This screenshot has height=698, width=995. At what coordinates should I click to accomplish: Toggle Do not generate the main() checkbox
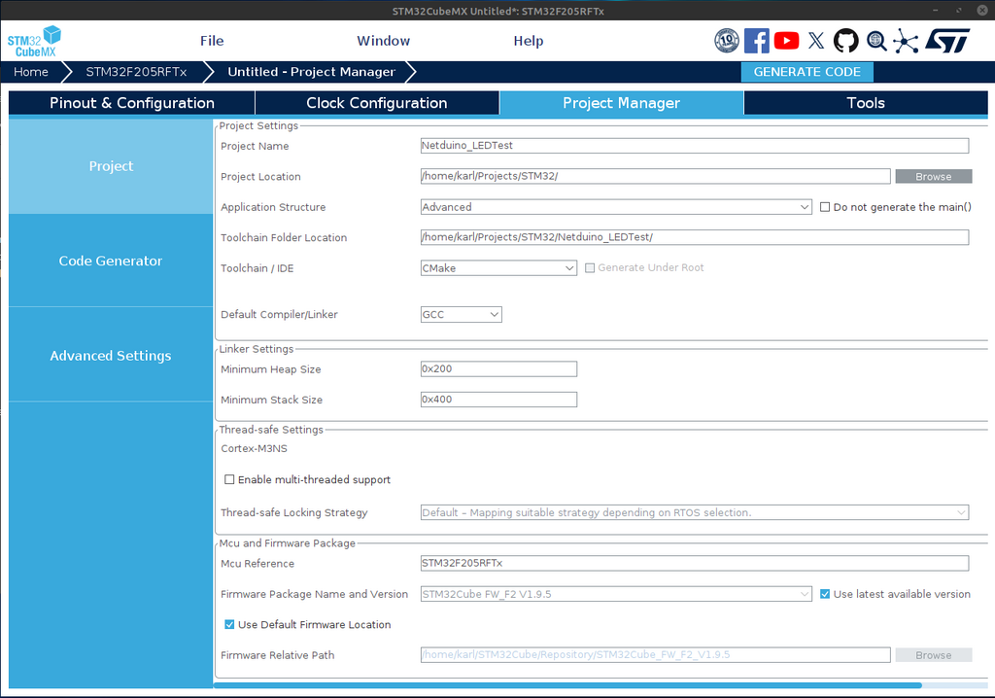pos(824,207)
